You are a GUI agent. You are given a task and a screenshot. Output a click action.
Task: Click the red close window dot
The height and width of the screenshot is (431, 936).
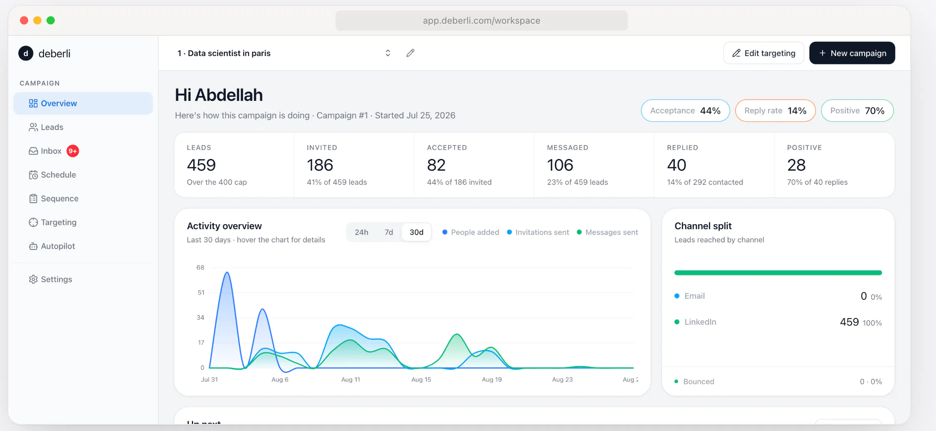point(24,20)
